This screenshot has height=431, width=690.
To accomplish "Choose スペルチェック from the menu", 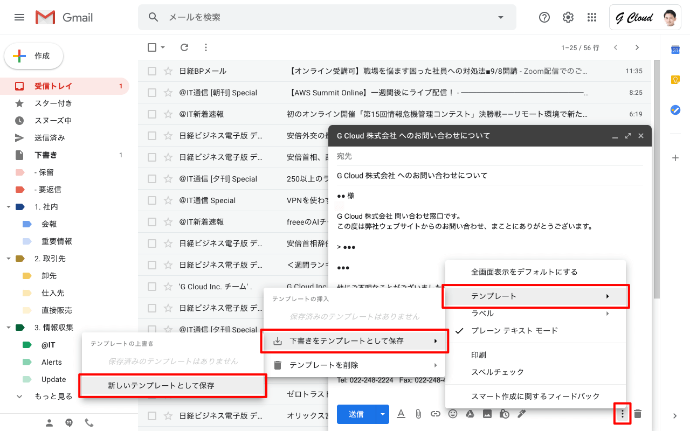I will [535, 372].
